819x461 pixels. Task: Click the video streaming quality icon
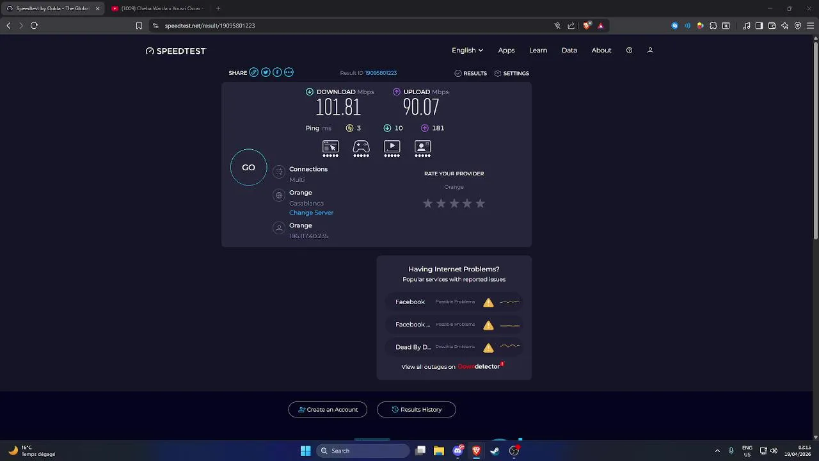(392, 149)
